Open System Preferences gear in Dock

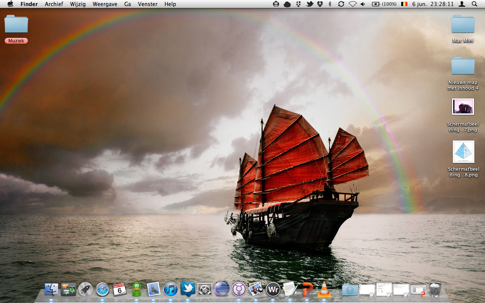click(205, 290)
